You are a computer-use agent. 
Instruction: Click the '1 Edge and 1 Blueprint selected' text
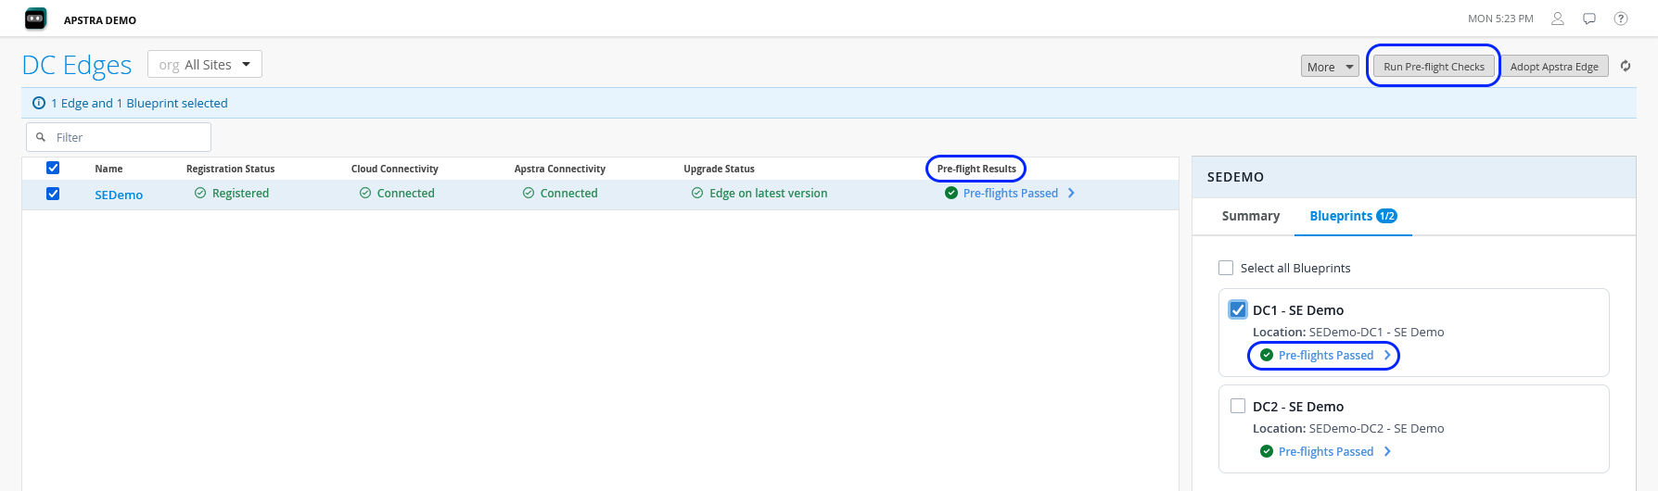tap(139, 103)
